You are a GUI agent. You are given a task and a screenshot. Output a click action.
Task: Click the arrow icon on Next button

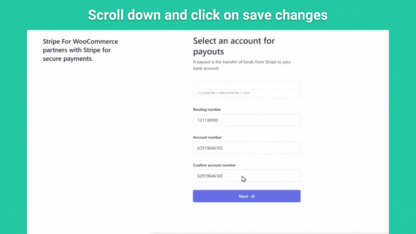(252, 196)
